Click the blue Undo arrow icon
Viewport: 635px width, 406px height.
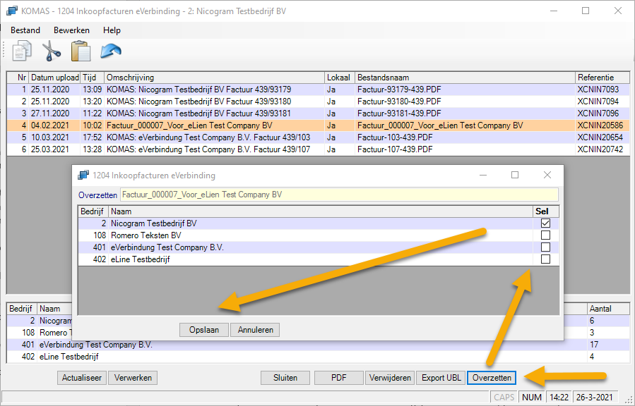tap(111, 51)
